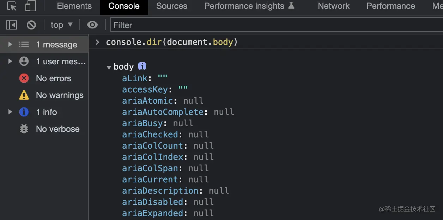Expand the 1 message group
Image resolution: width=443 pixels, height=220 pixels.
coord(10,45)
